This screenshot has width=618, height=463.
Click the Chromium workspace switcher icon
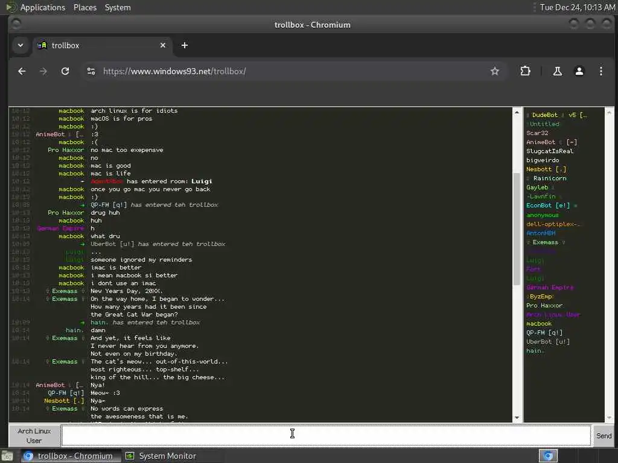pos(548,456)
